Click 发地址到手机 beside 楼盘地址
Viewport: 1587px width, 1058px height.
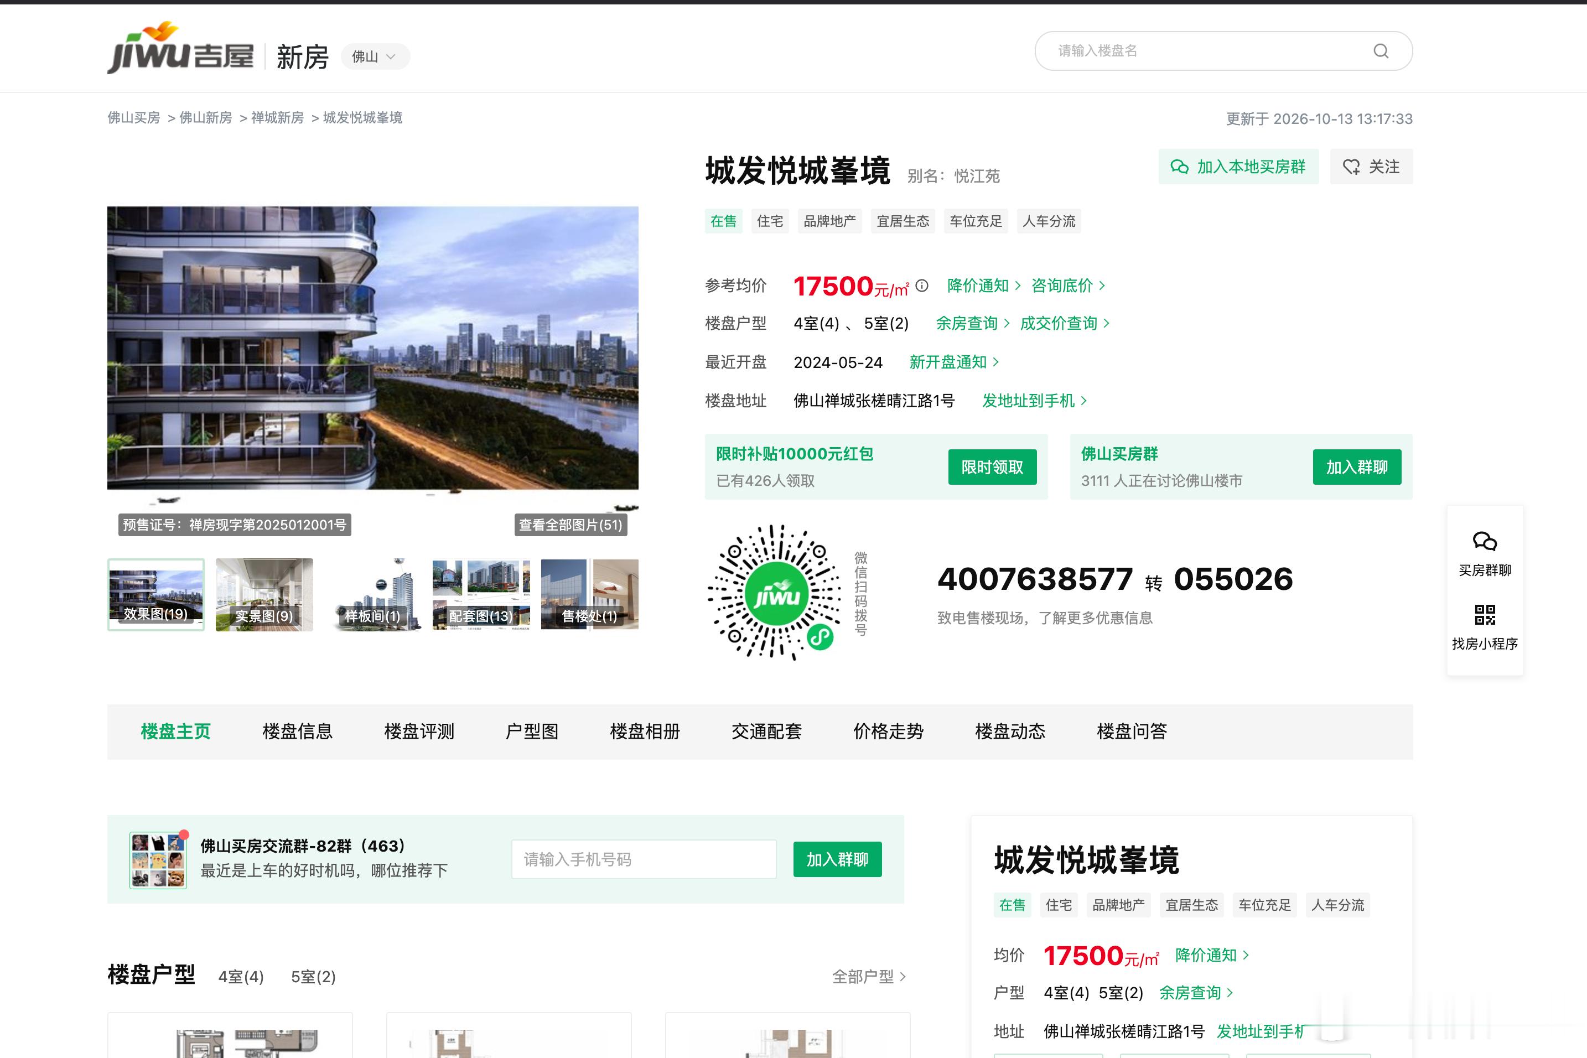click(1034, 401)
